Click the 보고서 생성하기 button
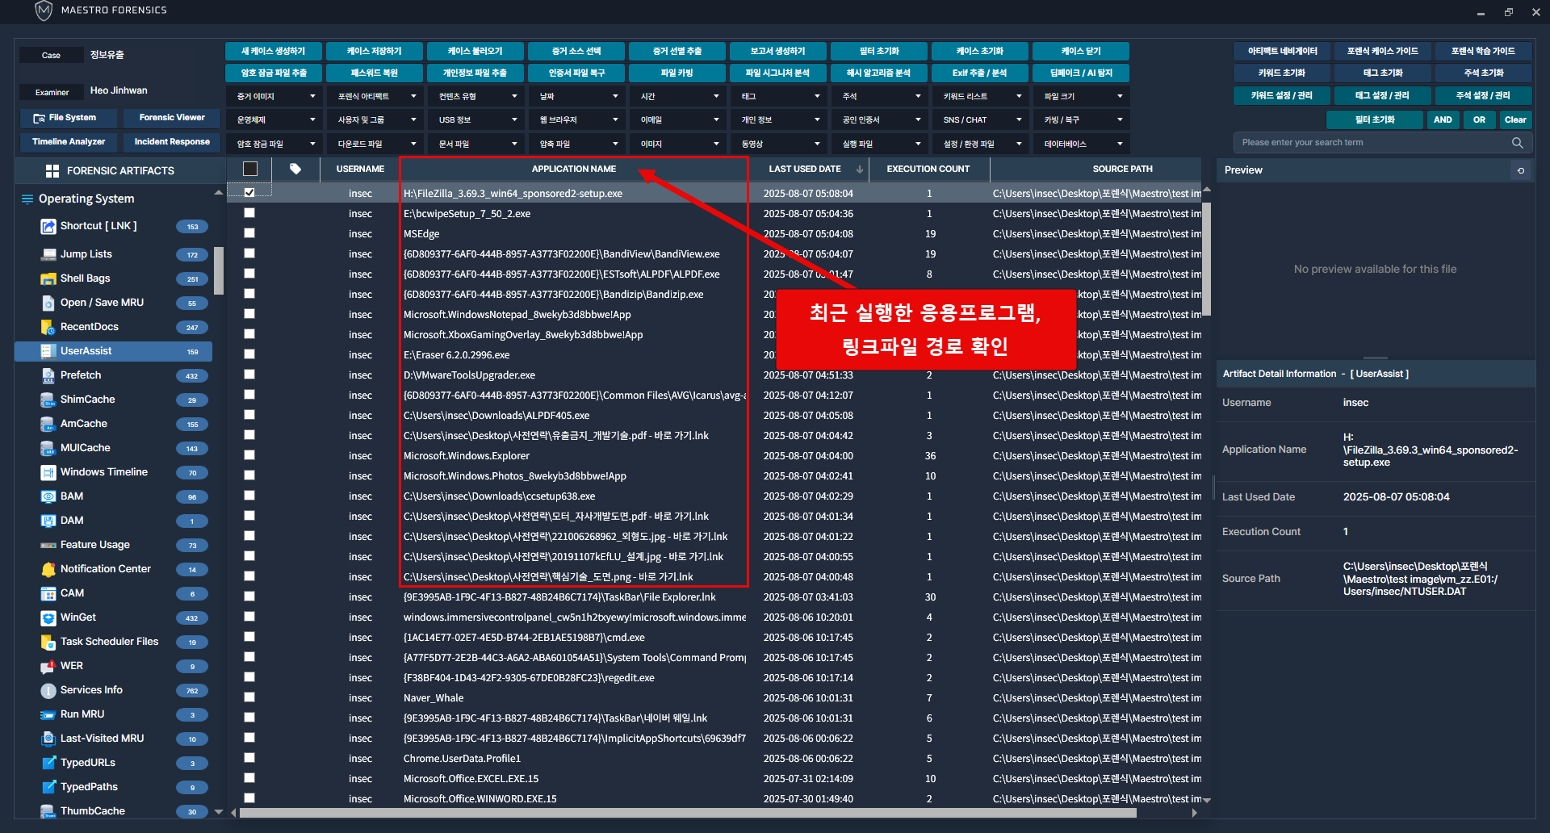The image size is (1550, 833). (777, 51)
